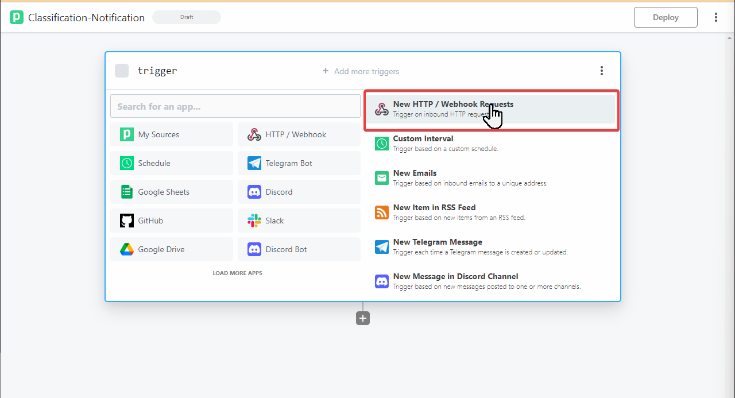Select the Discord app
735x398 pixels.
click(x=299, y=192)
